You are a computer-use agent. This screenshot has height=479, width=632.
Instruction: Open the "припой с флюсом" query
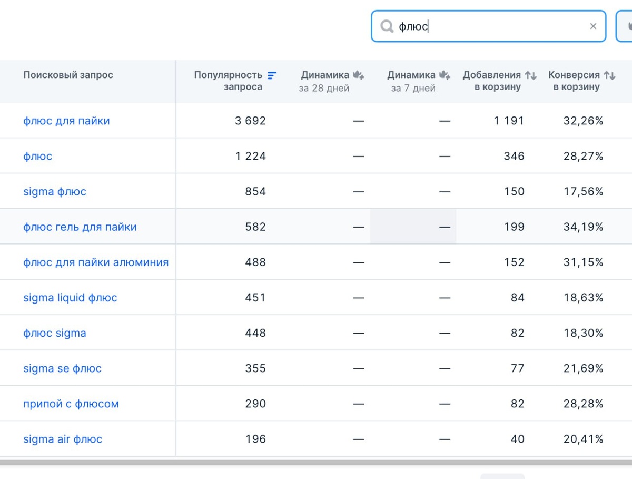point(71,404)
